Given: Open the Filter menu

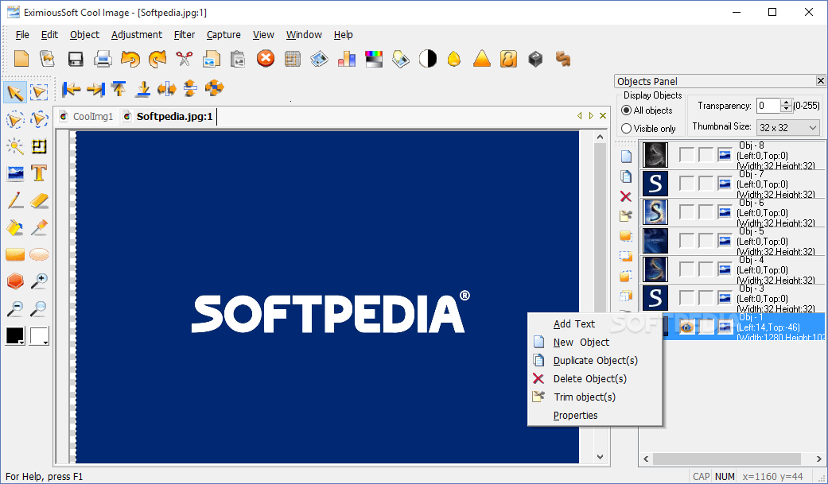Looking at the screenshot, I should pyautogui.click(x=185, y=34).
